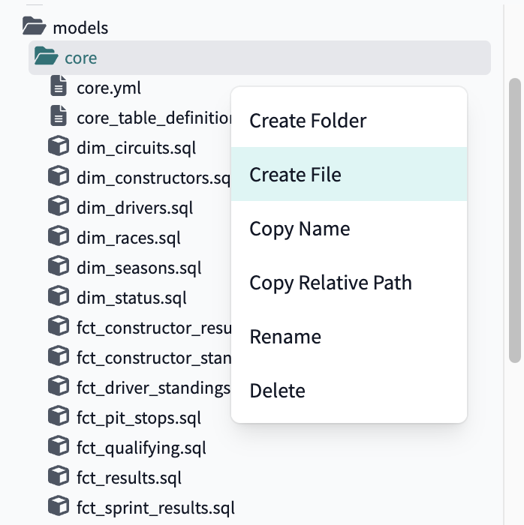Open fct_constructor_results file name

(x=154, y=328)
